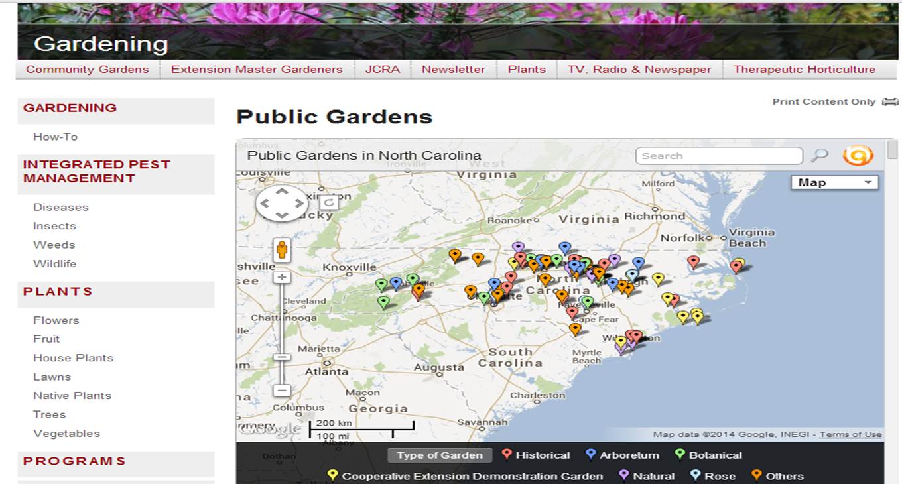Viewport: 902px width, 484px height.
Task: Open the Therapeutic Horticulture tab
Action: pos(805,69)
